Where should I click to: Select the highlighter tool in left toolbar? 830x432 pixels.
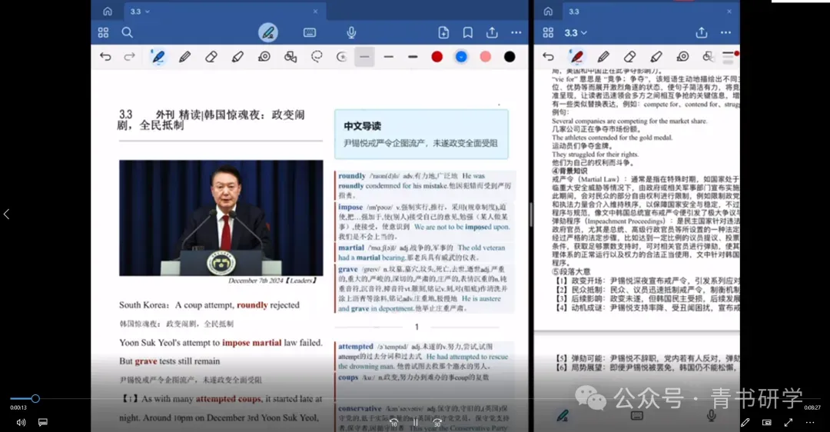click(x=237, y=57)
